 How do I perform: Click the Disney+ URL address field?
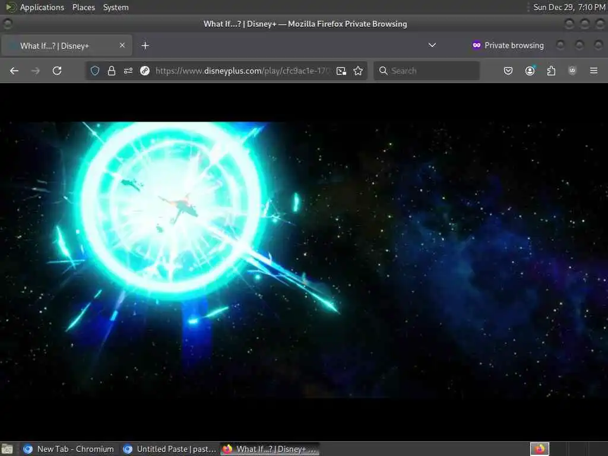pyautogui.click(x=242, y=71)
